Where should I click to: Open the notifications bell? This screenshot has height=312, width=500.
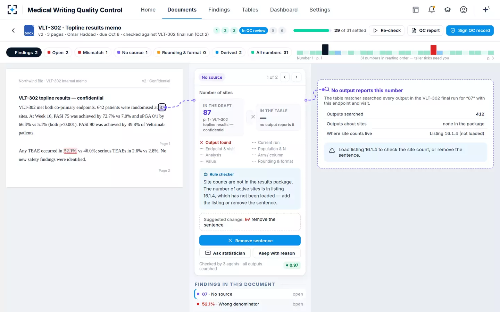click(x=432, y=10)
